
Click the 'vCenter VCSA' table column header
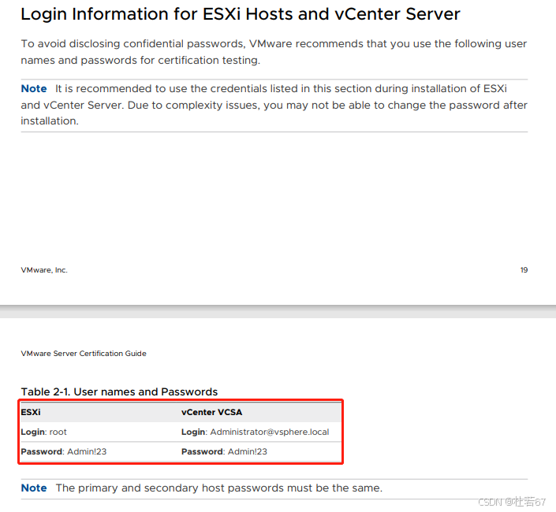(211, 412)
